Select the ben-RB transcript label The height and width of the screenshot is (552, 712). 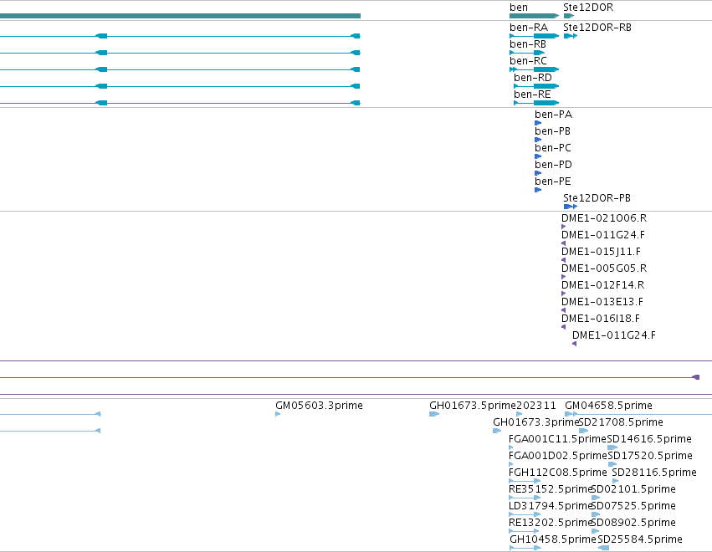click(528, 44)
